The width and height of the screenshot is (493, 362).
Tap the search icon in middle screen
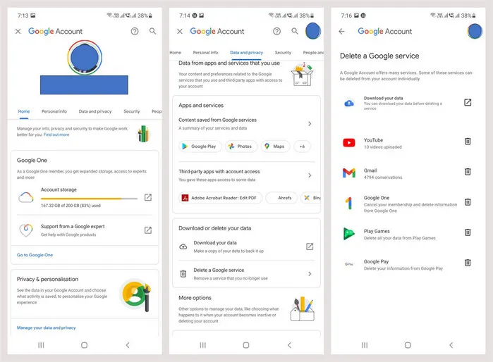tap(295, 31)
